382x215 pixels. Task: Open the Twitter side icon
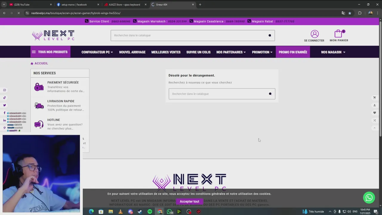point(4,105)
